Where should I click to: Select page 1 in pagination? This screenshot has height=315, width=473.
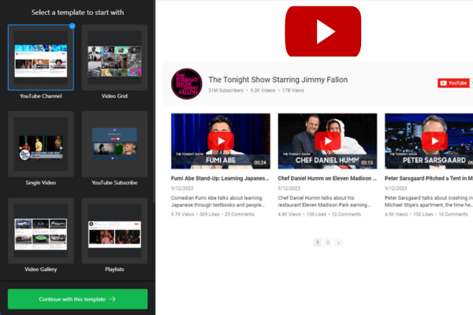(318, 243)
